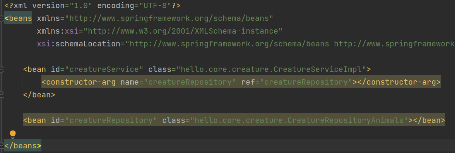Image resolution: width=455 pixels, height=153 pixels.
Task: Collapse the beans root element fold marker
Action: (2, 19)
